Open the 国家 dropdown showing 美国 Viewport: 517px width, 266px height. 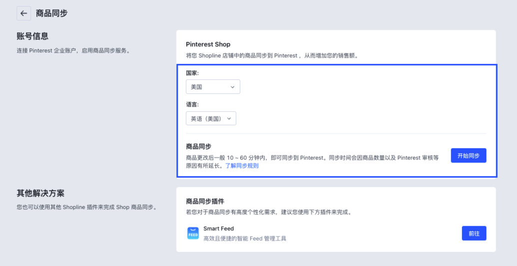213,87
